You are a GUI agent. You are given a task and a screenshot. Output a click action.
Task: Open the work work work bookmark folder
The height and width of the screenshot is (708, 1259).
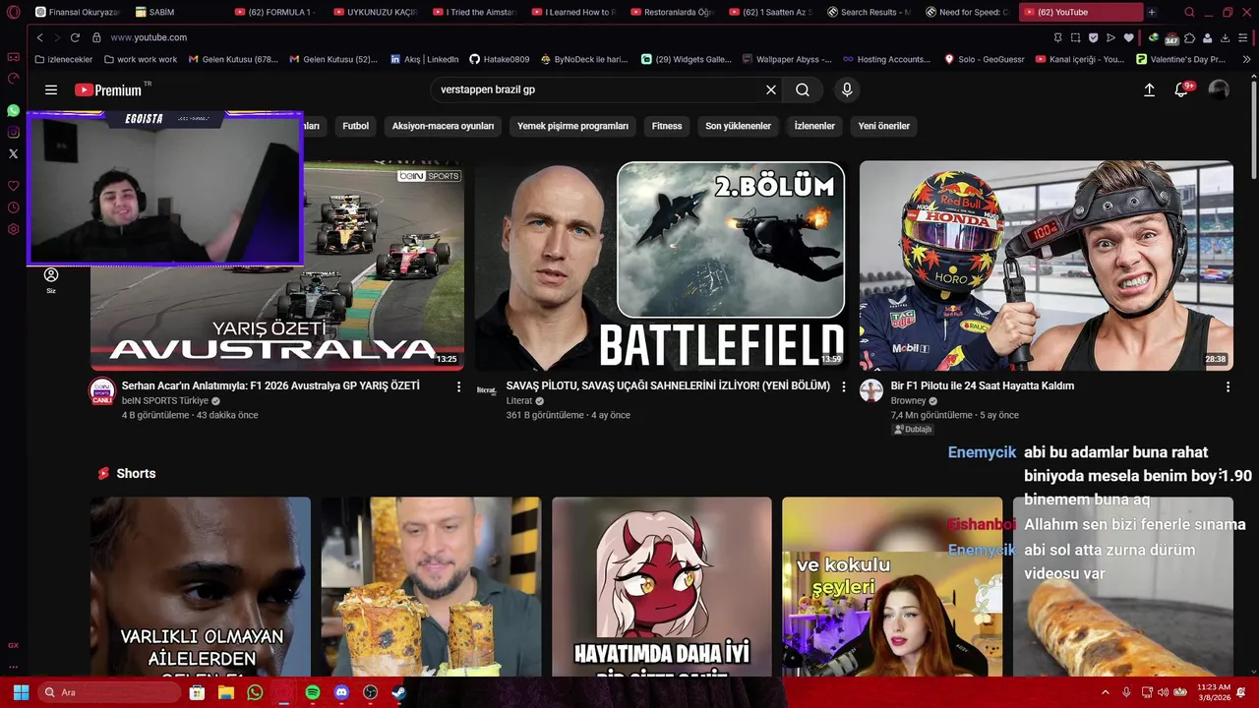click(x=141, y=59)
